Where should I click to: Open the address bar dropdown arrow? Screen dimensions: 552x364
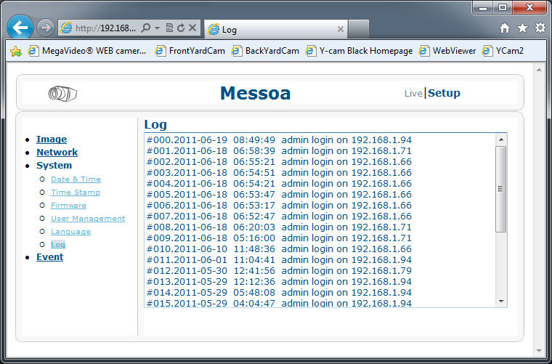click(157, 28)
